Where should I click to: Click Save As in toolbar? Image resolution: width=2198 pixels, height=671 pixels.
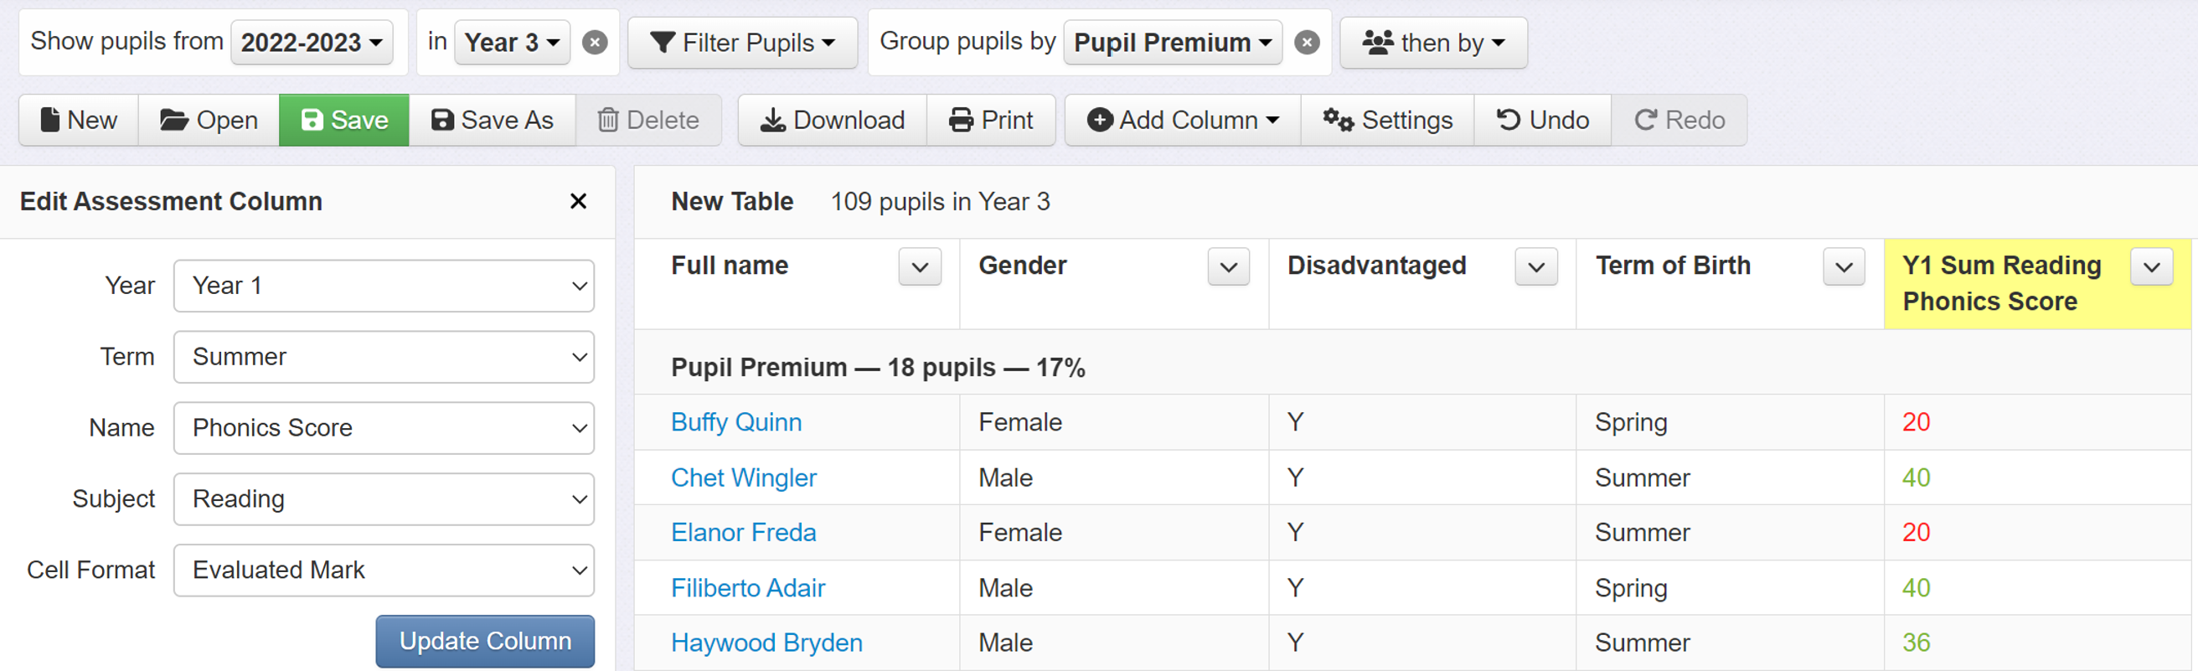coord(493,121)
